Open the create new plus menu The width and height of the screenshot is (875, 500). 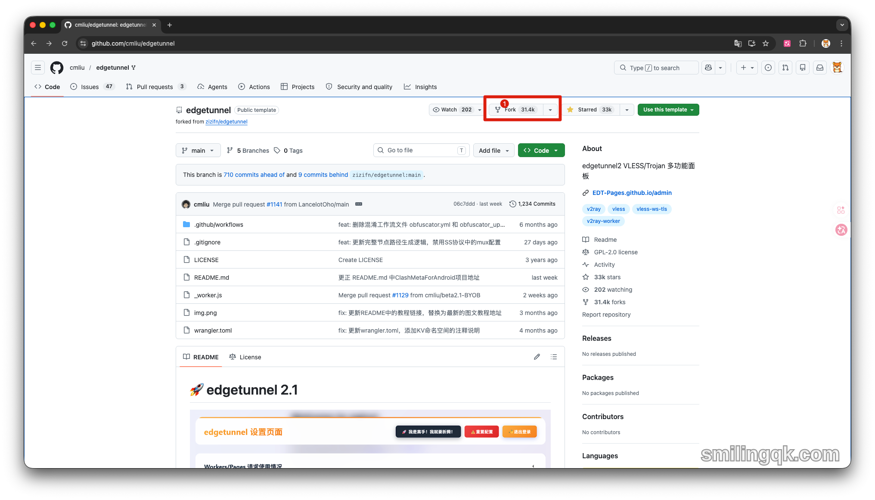(x=747, y=68)
